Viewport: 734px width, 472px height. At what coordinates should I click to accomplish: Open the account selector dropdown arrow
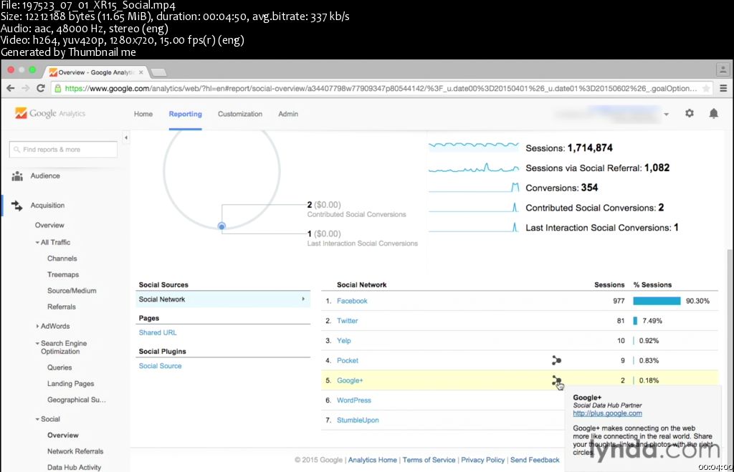(x=666, y=114)
